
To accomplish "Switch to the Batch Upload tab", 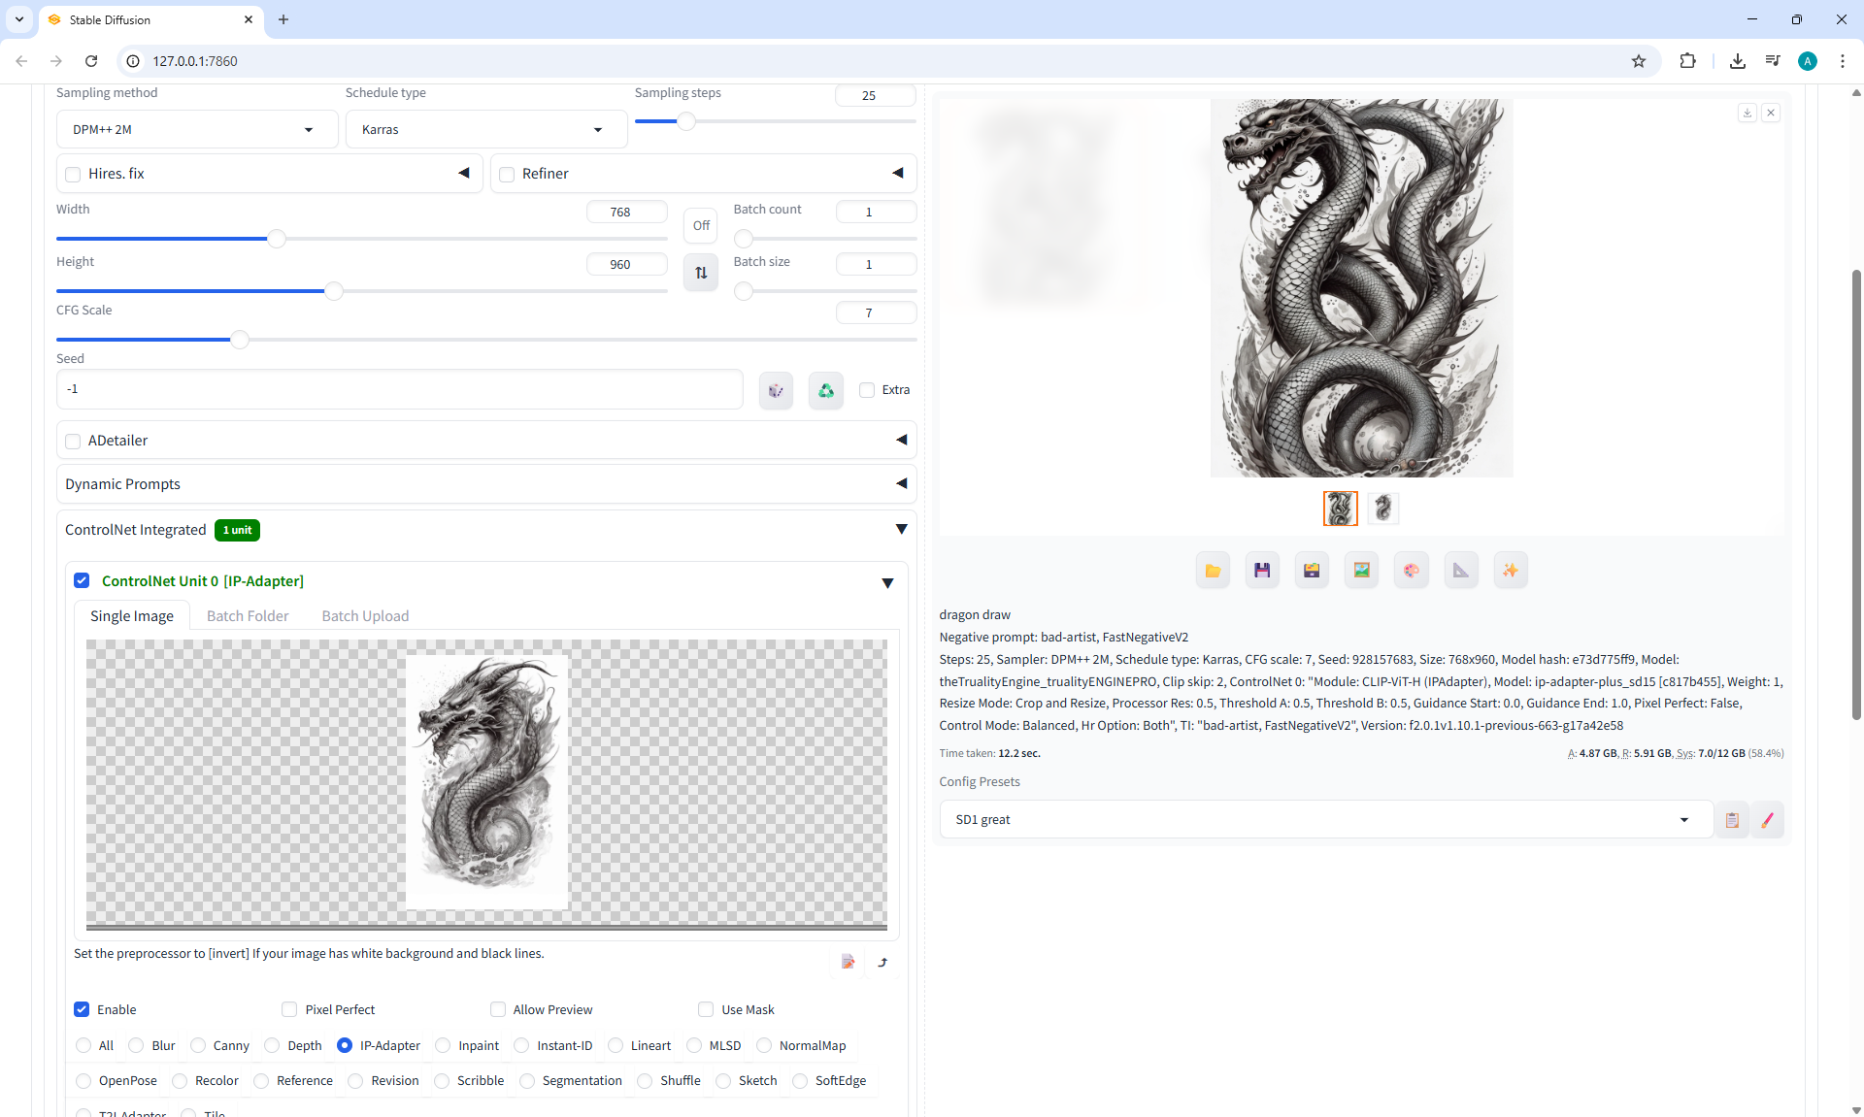I will 365,616.
